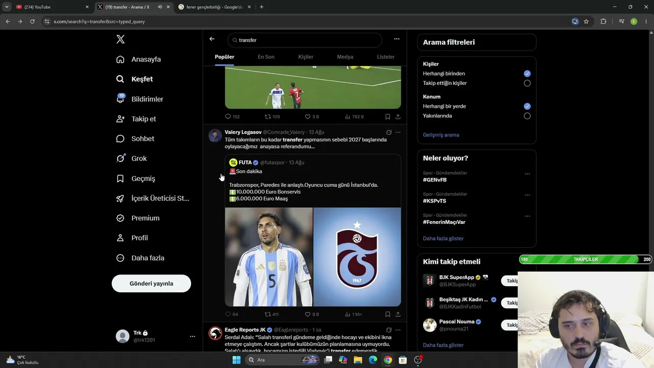This screenshot has height=368, width=654.
Task: Open Chrome's extensions puzzle icon
Action: (x=603, y=21)
